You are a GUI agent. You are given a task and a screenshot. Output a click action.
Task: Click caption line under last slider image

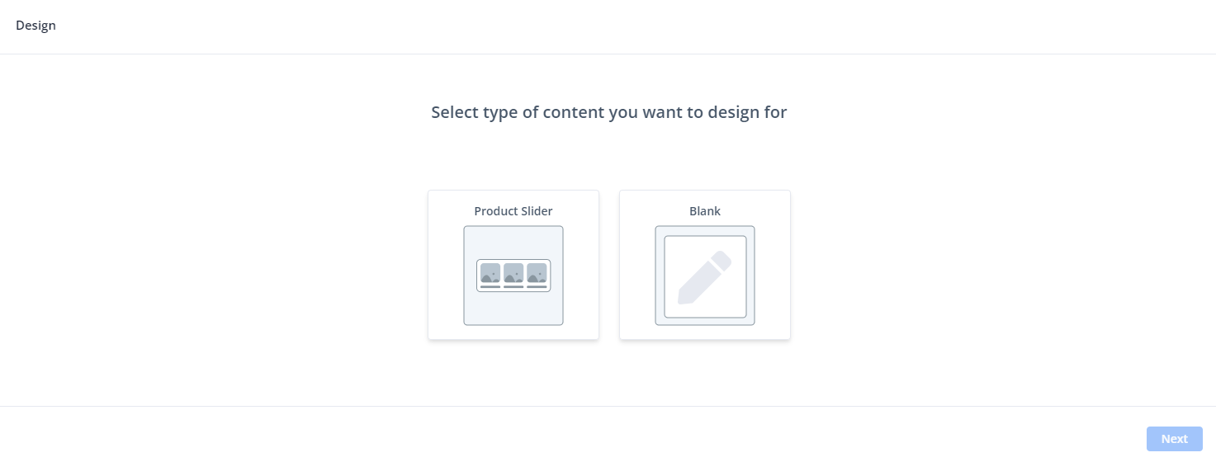click(x=537, y=287)
